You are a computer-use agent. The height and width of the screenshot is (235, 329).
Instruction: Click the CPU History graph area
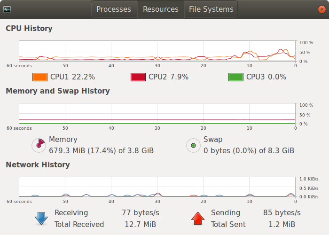click(x=157, y=51)
